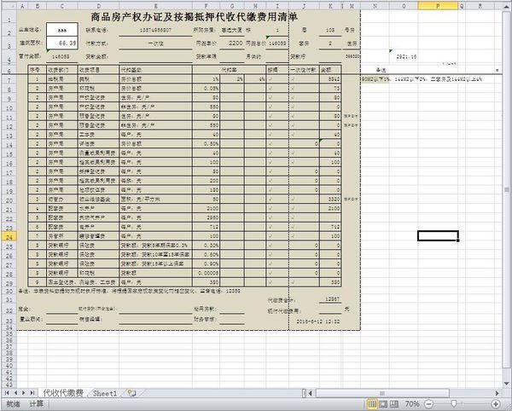Click the date stamp 2016-8-12 12:32

317,321
